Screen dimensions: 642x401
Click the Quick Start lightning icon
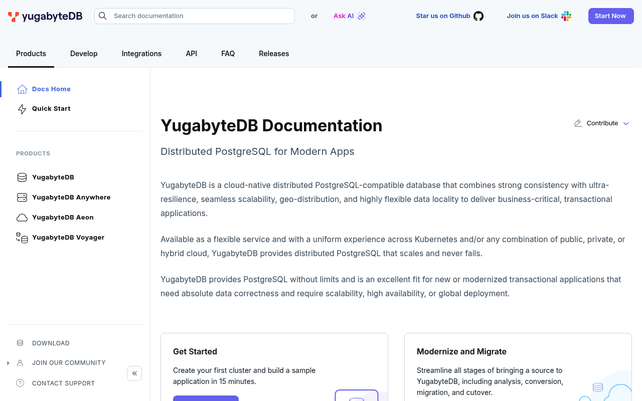tap(22, 109)
